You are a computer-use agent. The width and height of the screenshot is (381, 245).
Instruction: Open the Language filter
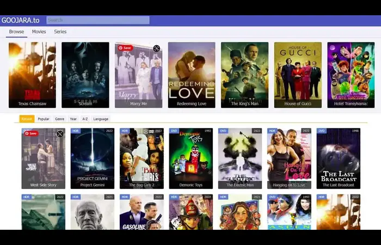tap(101, 119)
